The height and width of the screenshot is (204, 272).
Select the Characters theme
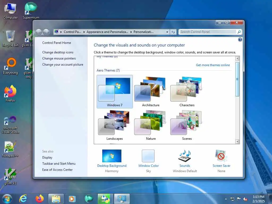[187, 92]
